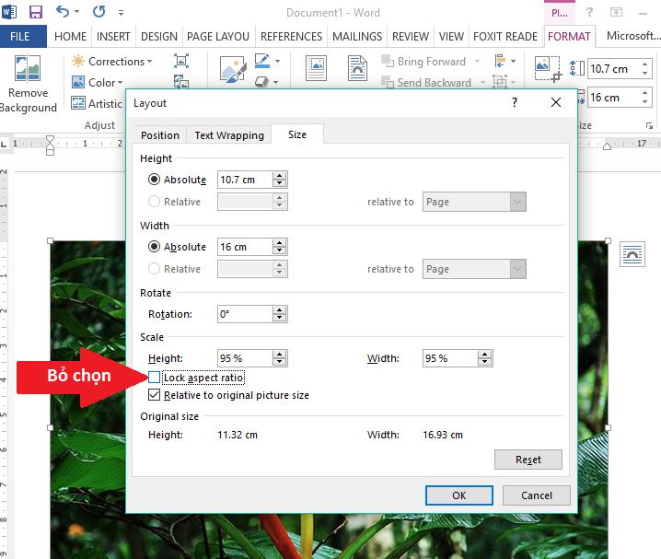Click the Ribbon Display Options icon
Image resolution: width=661 pixels, height=559 pixels.
tap(616, 13)
